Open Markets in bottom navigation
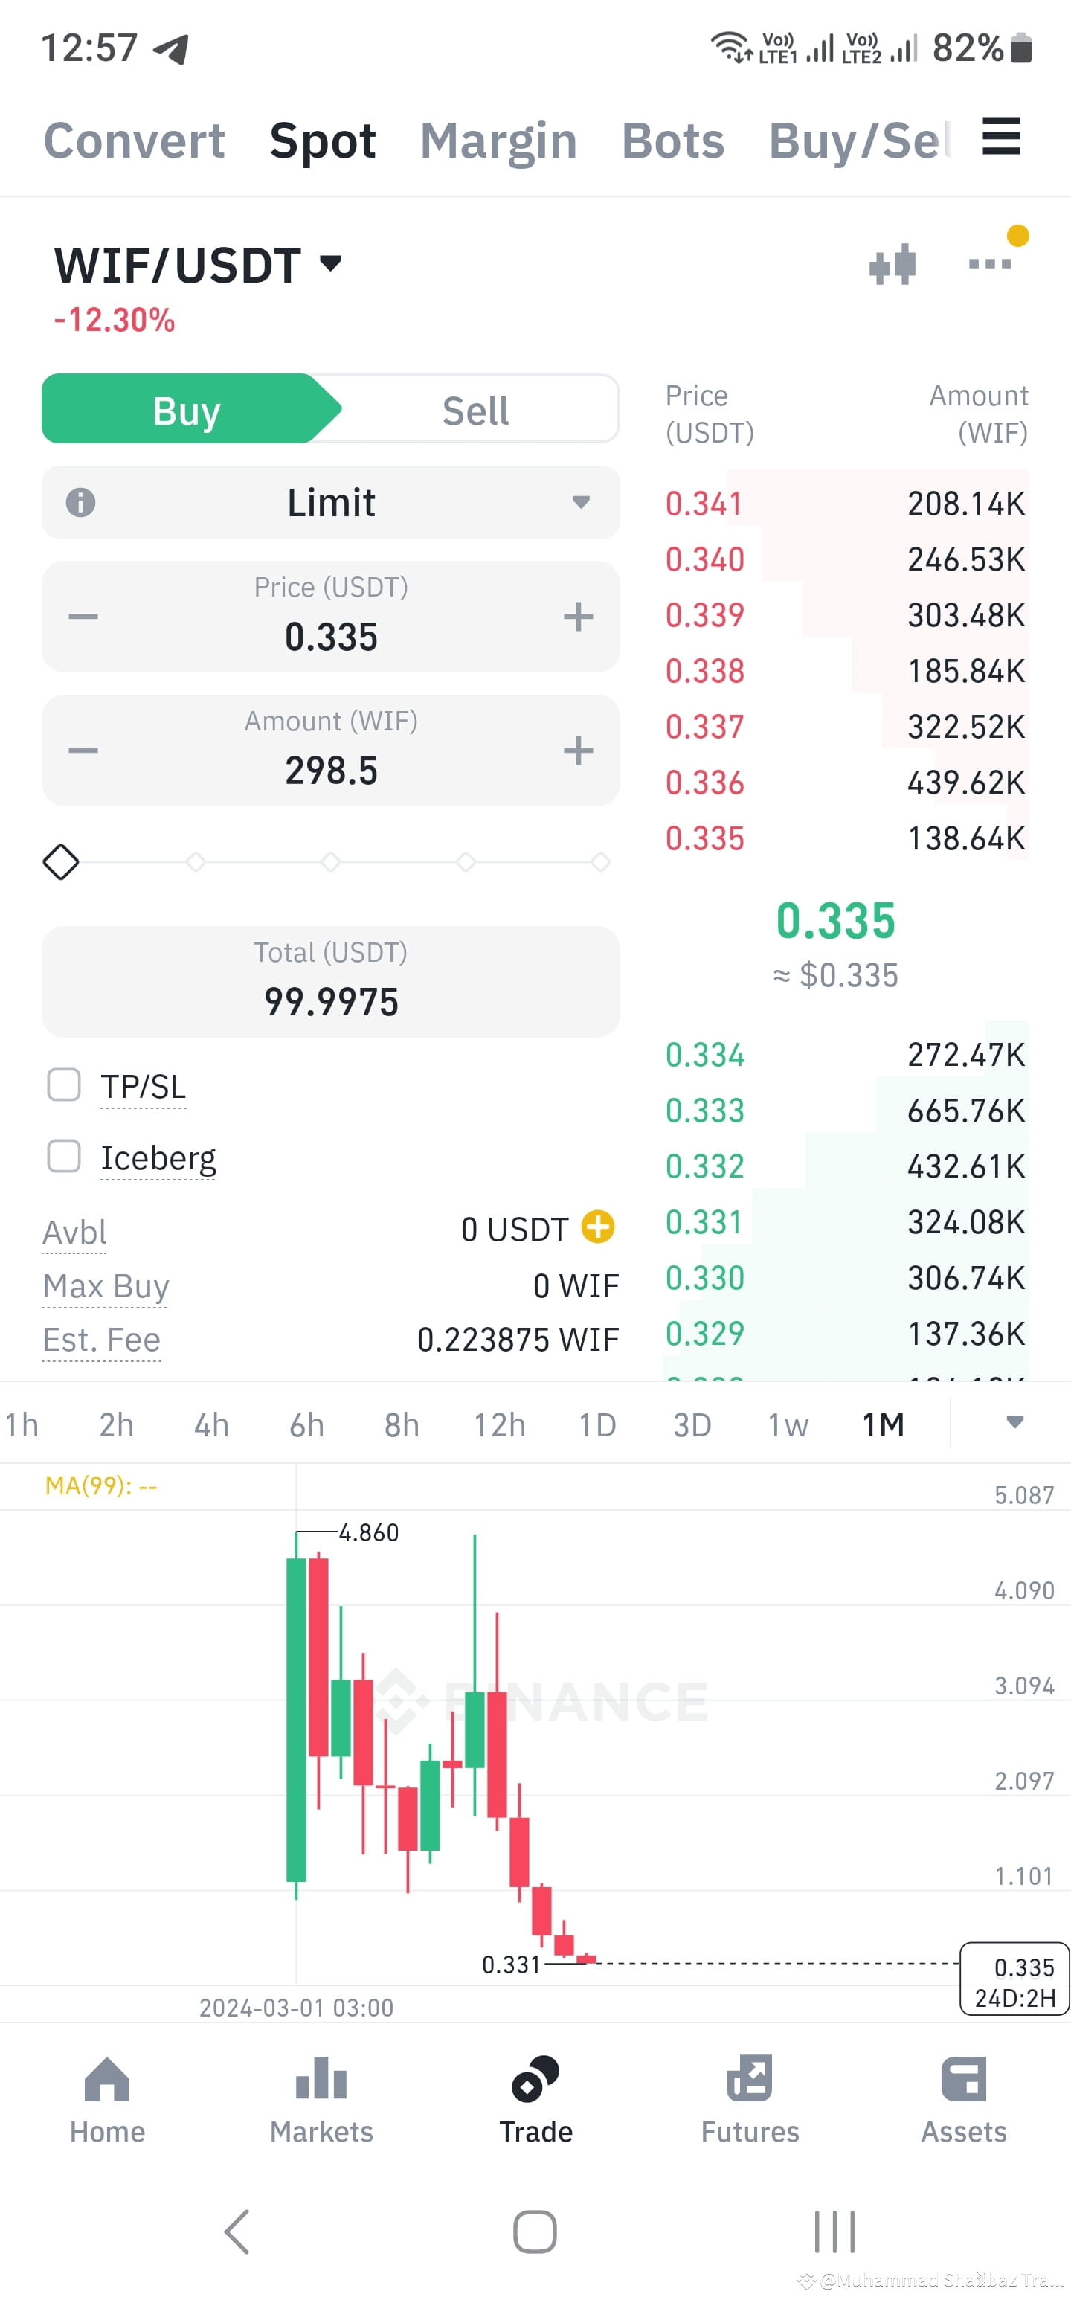 tap(321, 2099)
